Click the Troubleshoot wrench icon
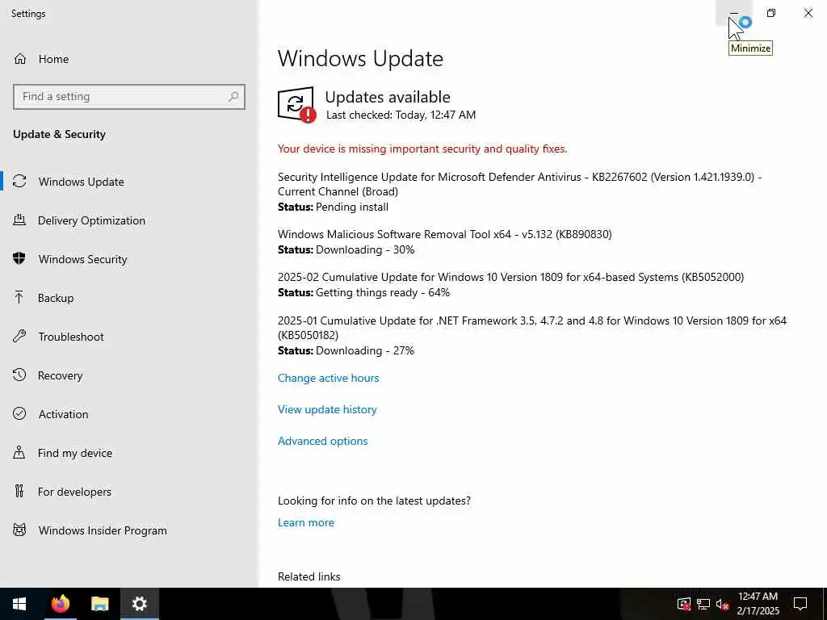This screenshot has width=827, height=620. point(19,337)
